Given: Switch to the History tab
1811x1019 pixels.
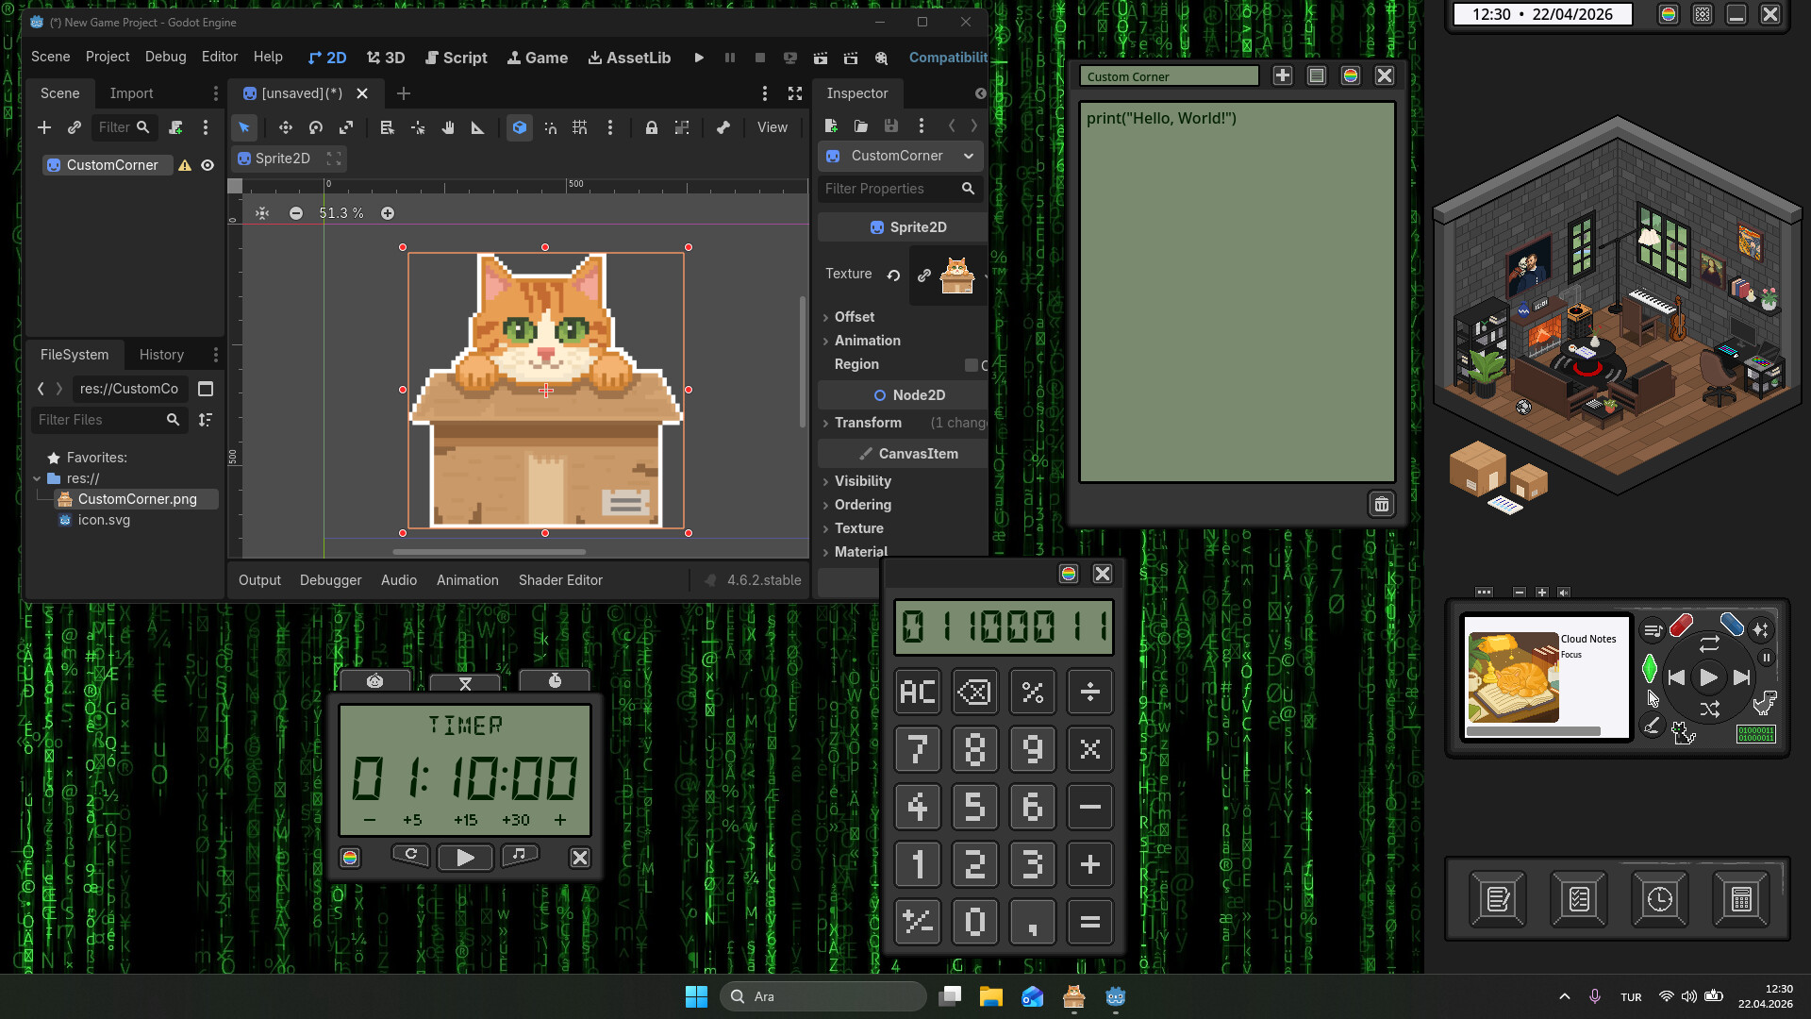Looking at the screenshot, I should (161, 355).
